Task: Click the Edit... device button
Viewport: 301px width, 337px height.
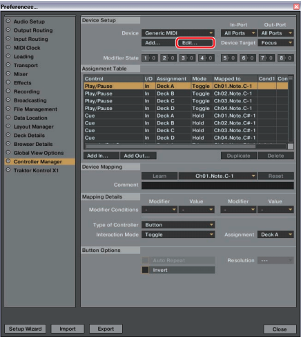Action: (x=195, y=43)
